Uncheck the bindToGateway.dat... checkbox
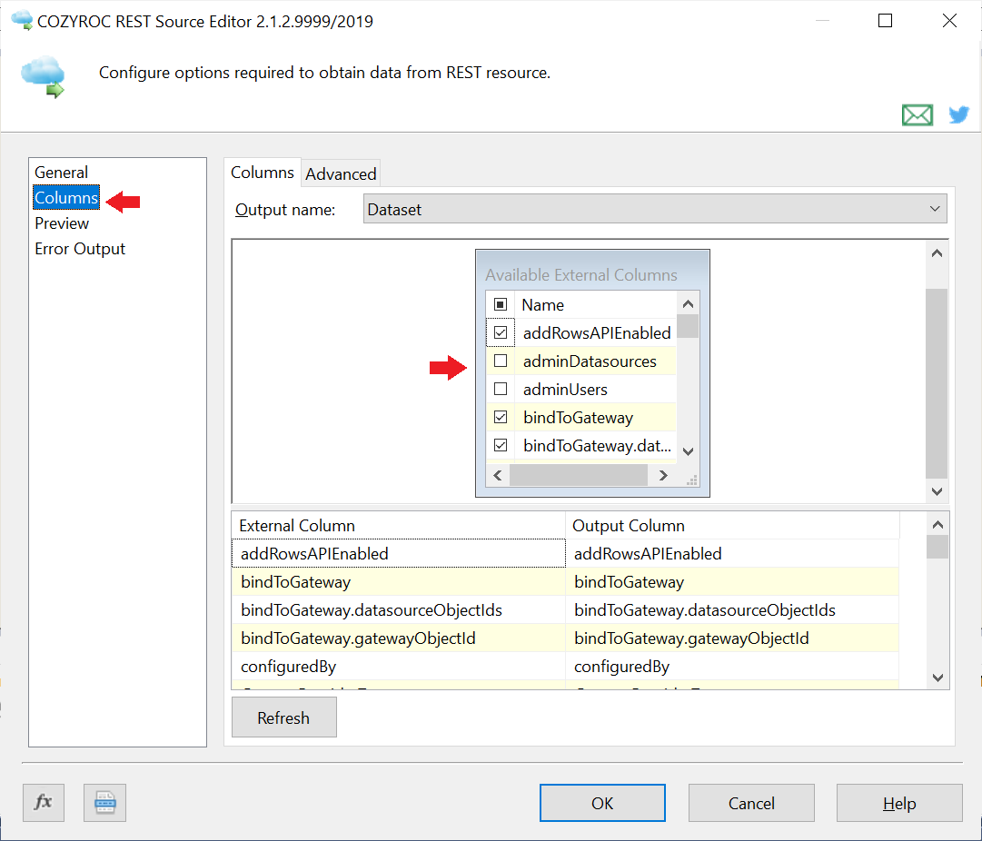 (x=501, y=445)
